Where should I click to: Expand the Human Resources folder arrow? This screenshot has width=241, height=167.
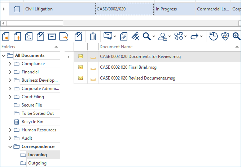coord(10,130)
